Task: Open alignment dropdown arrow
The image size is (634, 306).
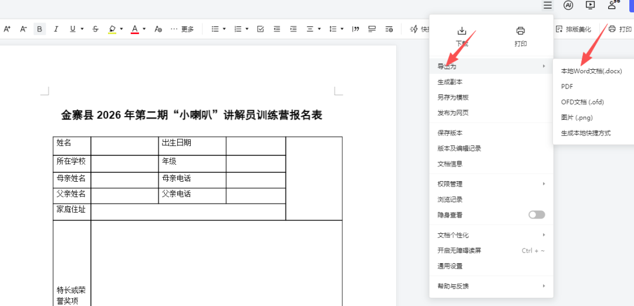Action: coord(319,29)
